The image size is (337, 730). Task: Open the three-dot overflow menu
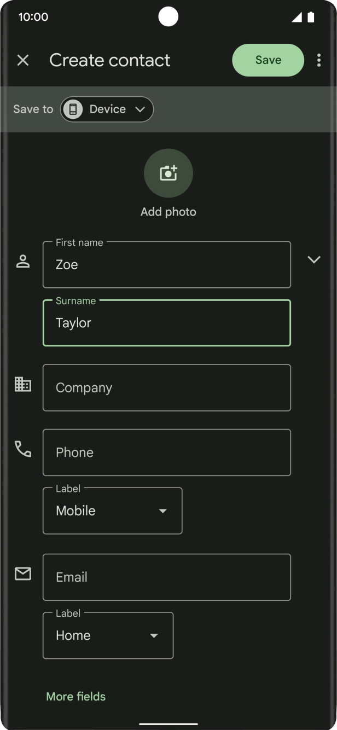click(x=319, y=60)
